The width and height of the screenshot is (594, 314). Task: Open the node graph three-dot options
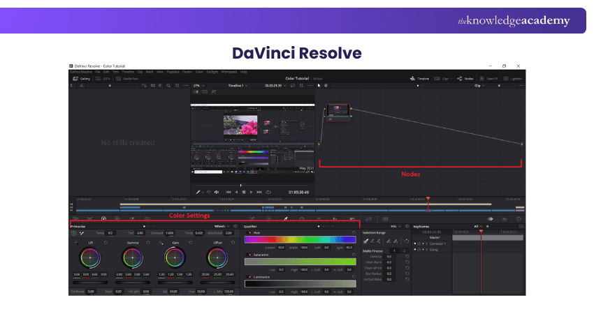point(521,86)
